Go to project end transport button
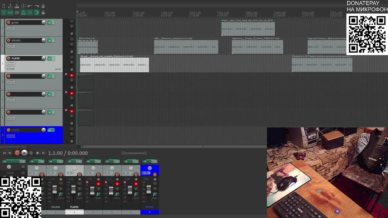Viewport: 388px width, 218px height. click(10, 153)
